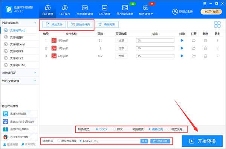The width and height of the screenshot is (226, 149).
Task: Open page selection for 4号.pdf
Action: point(121,41)
